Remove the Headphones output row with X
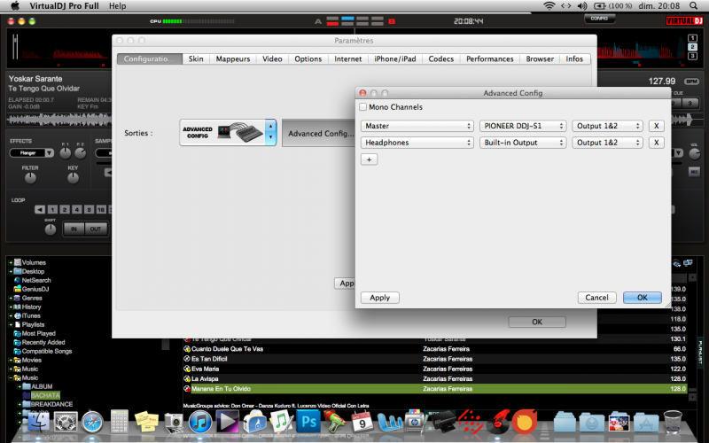This screenshot has height=443, width=709. [x=656, y=143]
